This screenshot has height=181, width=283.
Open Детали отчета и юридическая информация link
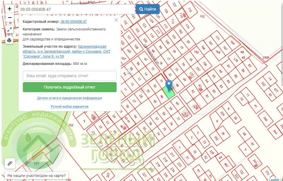coord(69,98)
